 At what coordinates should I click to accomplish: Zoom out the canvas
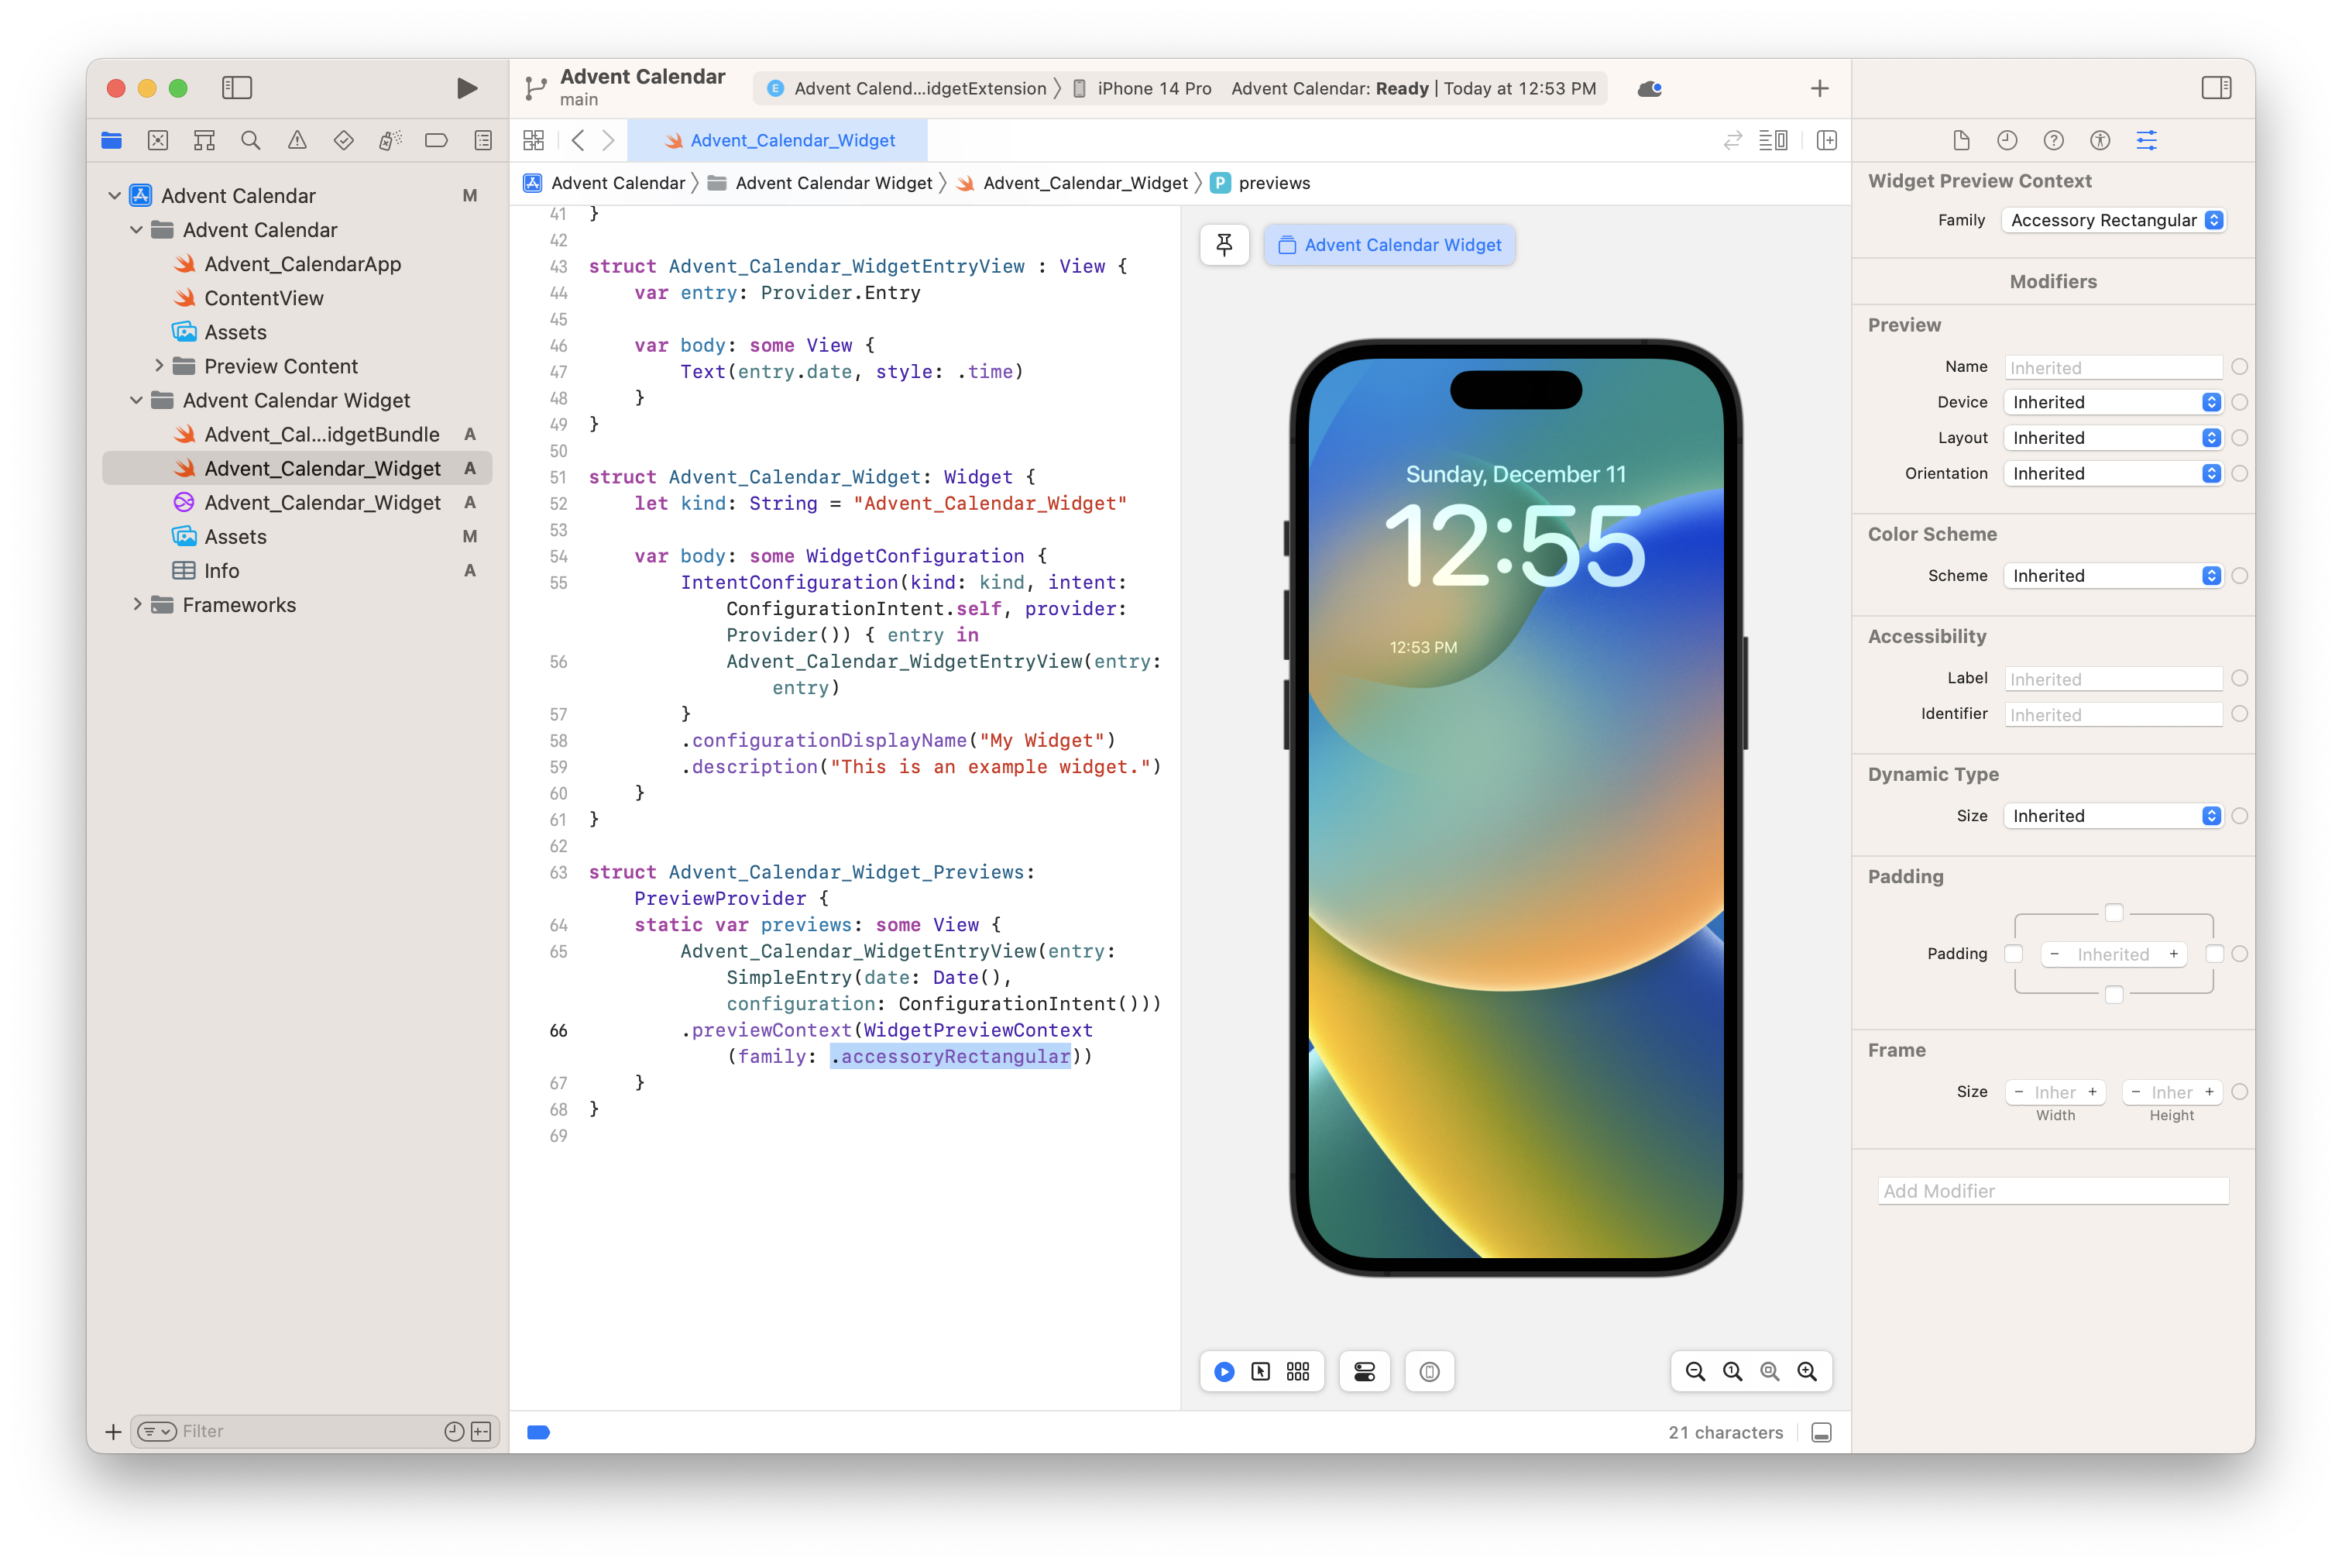click(x=1695, y=1371)
